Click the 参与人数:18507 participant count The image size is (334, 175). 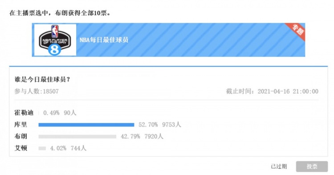37,91
